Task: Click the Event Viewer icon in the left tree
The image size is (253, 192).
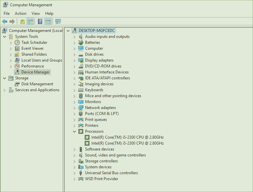Action: 17,48
